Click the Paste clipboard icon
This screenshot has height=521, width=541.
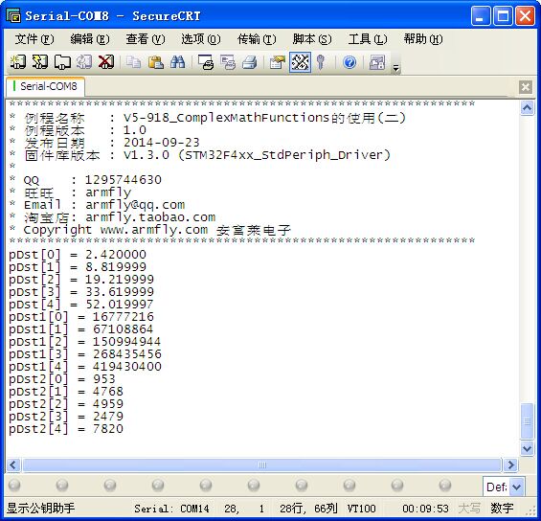point(156,62)
